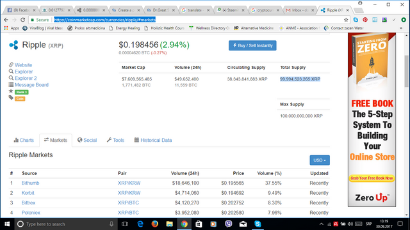Open ViralBlog bookmark
The image size is (410, 230).
[x=43, y=28]
